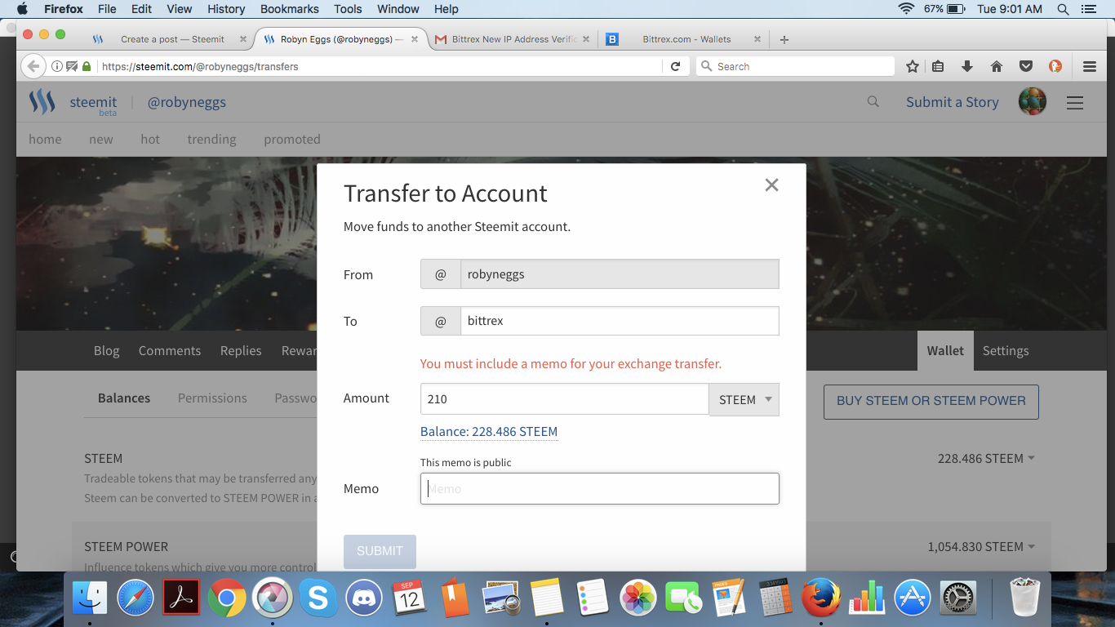Open the 1,054.830 STEEM power dropdown
1115x627 pixels.
click(981, 546)
